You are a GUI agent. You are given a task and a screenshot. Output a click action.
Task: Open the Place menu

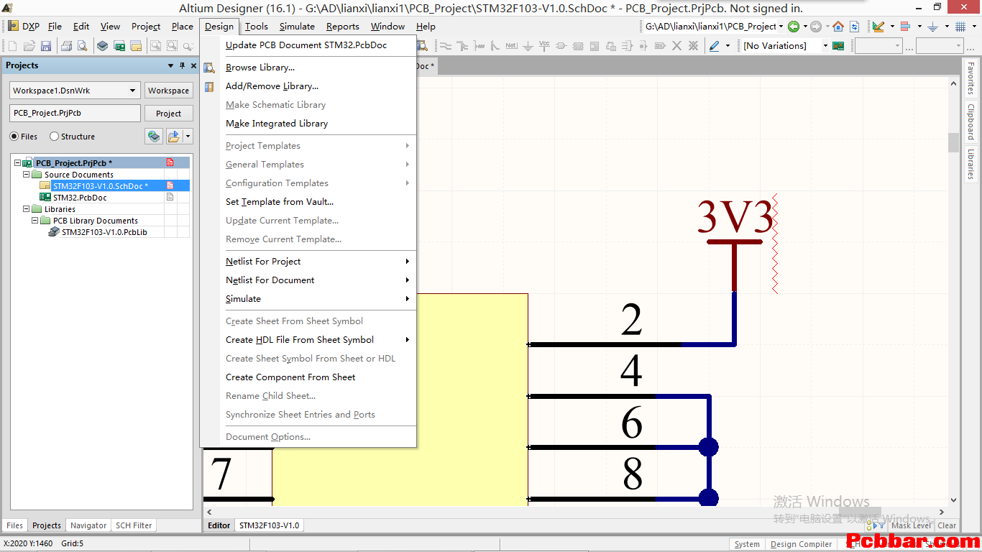tap(182, 27)
